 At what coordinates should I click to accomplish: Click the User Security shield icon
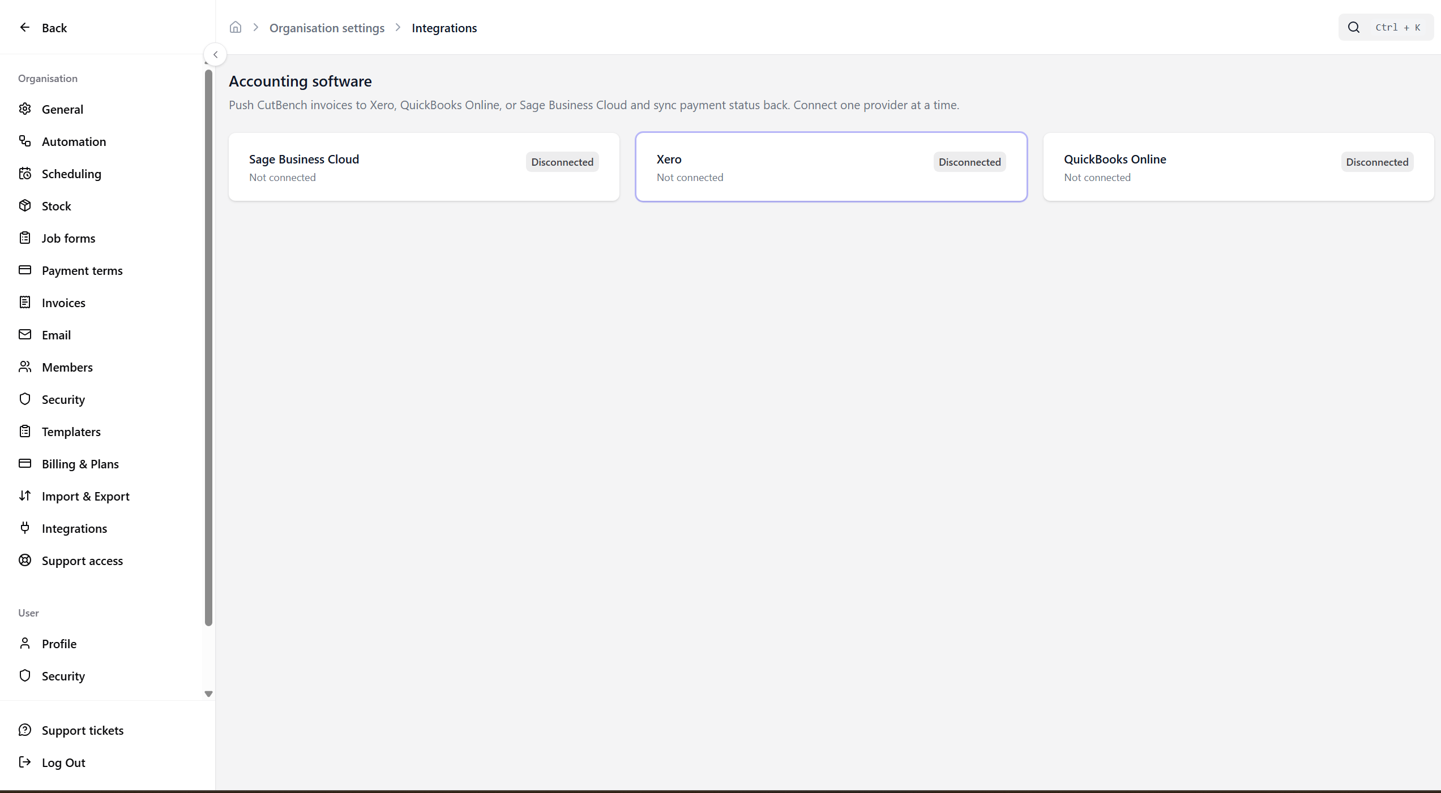point(25,675)
